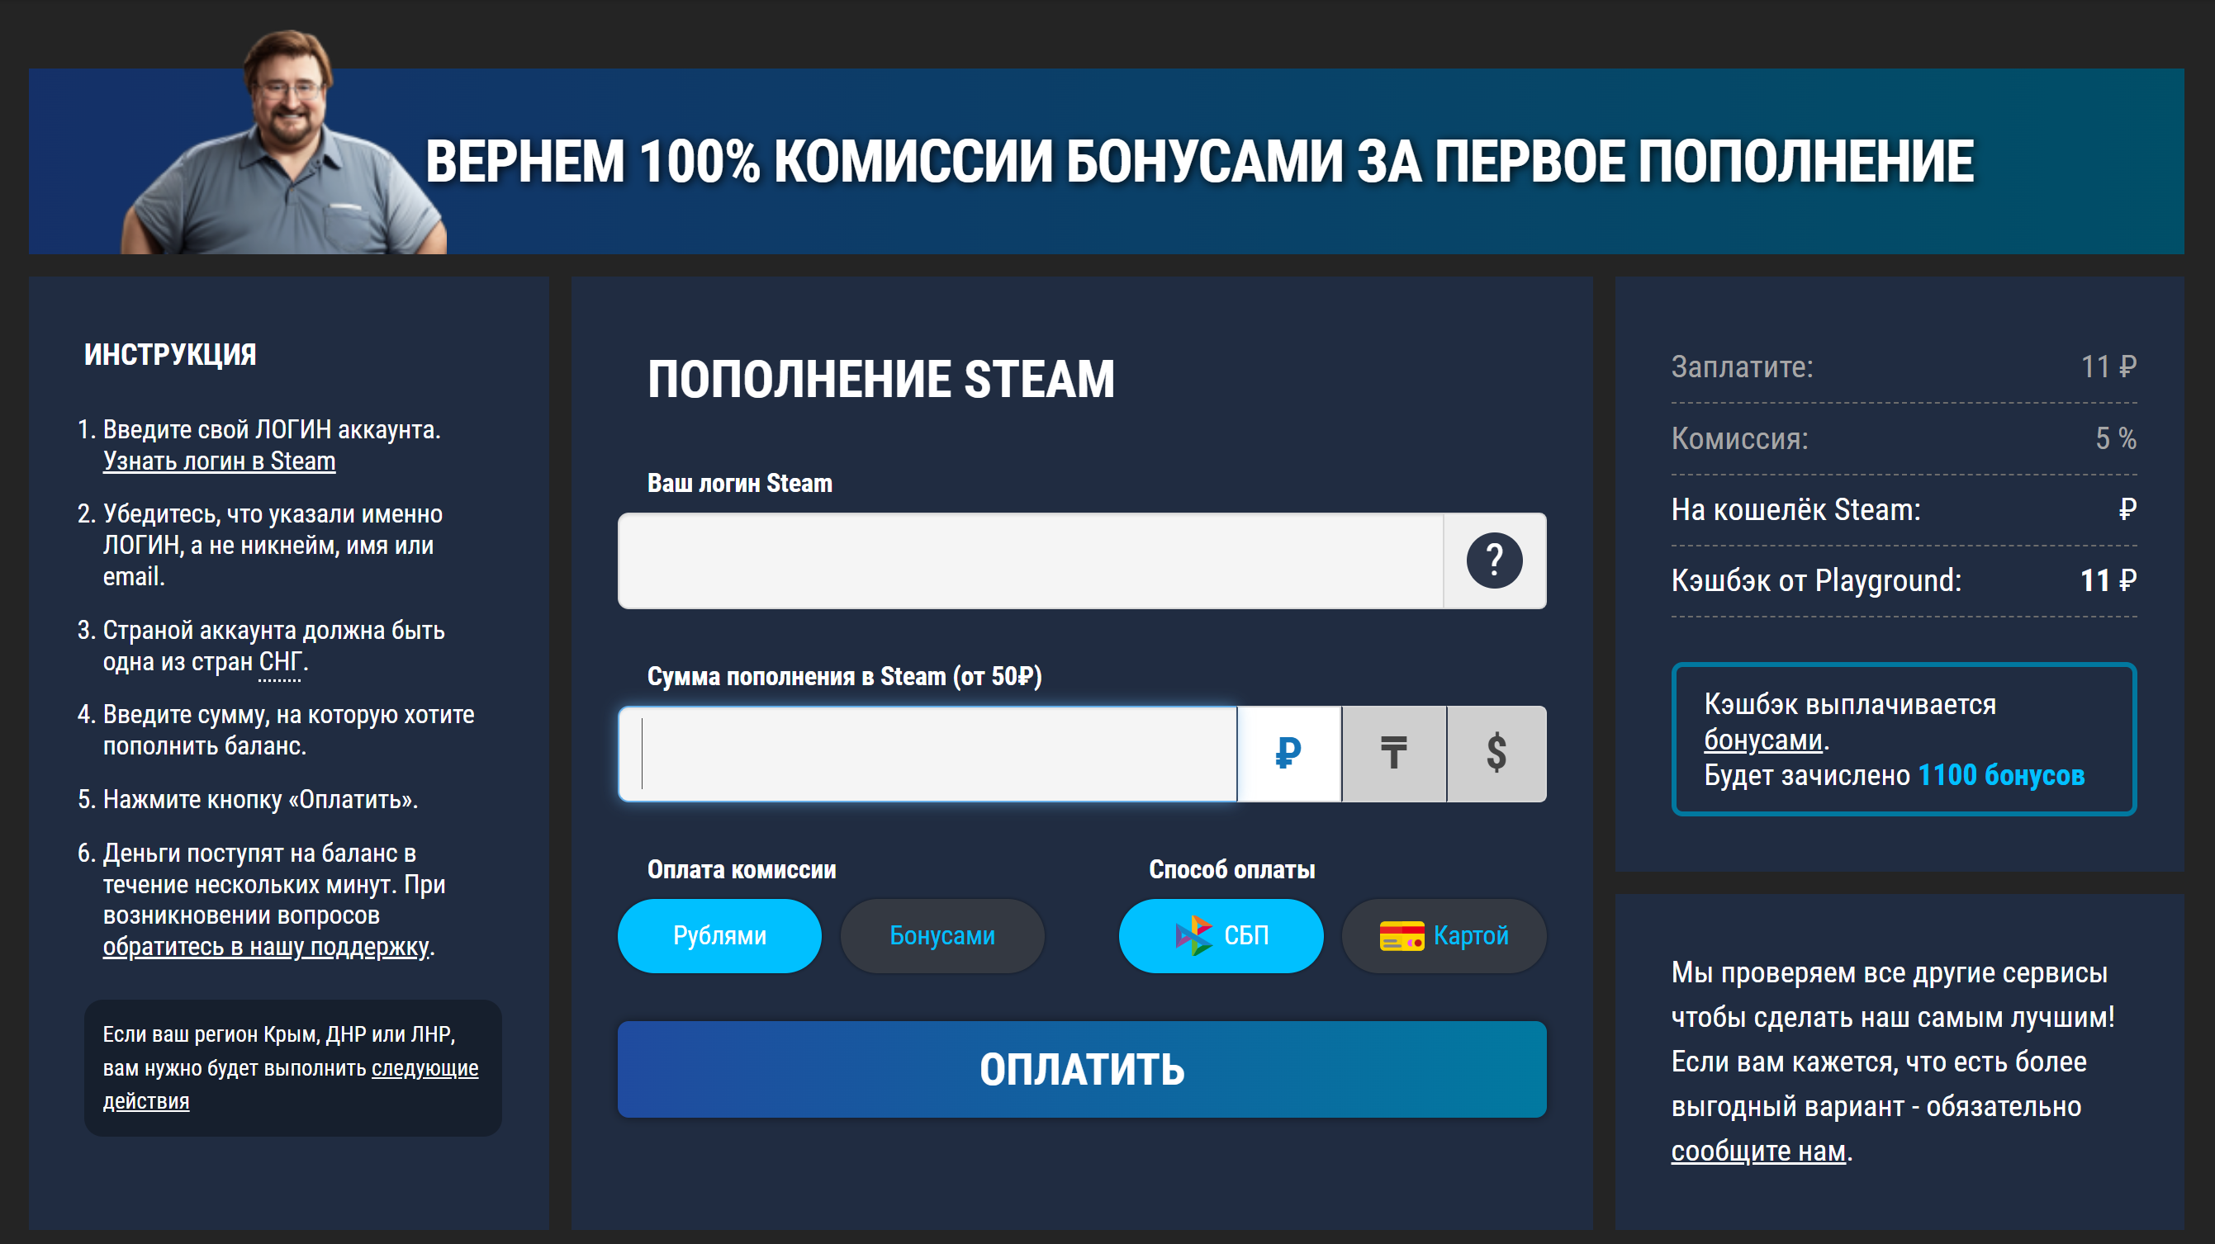Click the cashback promo banner headline
Viewport: 2215px width, 1244px height.
pos(1198,162)
